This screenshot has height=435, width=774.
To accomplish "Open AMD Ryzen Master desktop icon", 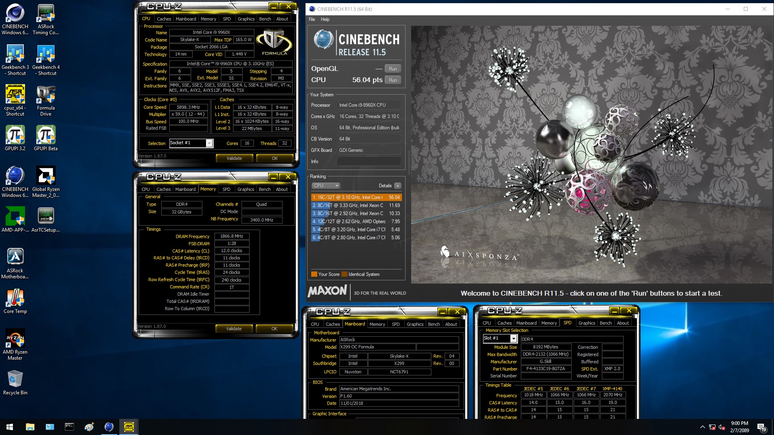I will tap(15, 345).
